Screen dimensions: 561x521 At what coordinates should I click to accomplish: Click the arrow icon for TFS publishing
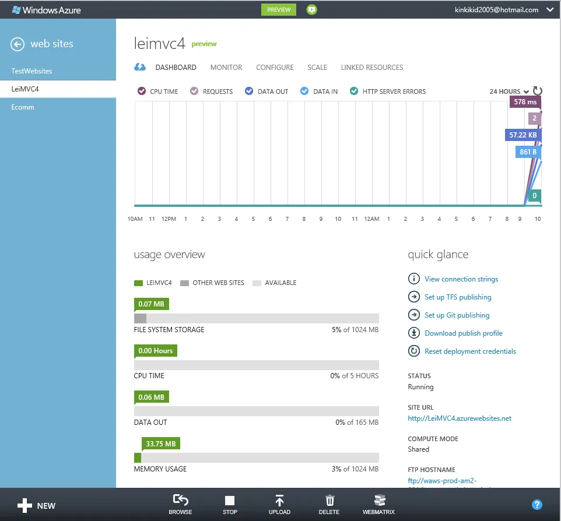(x=414, y=297)
